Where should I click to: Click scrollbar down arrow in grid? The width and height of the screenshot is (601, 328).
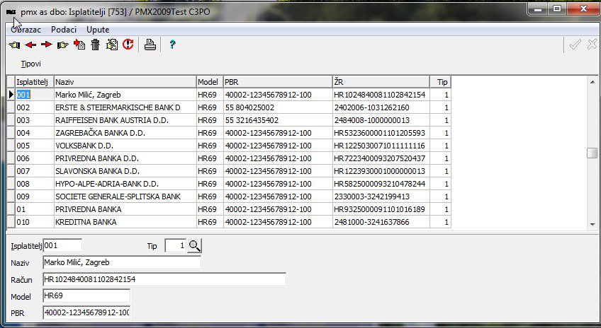(x=592, y=224)
